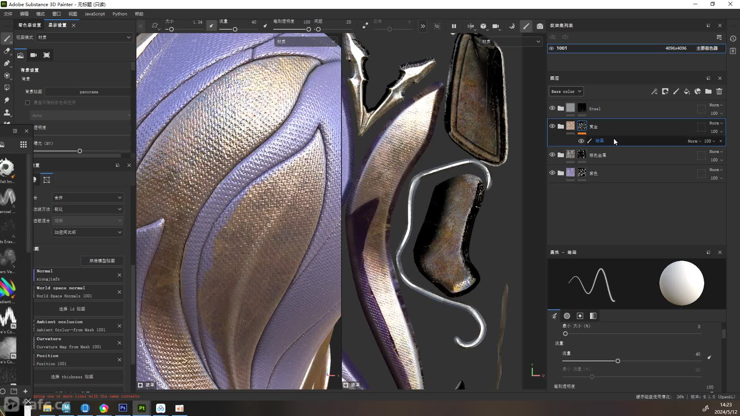Open the symmetry settings icon
740x416 pixels.
coord(471,26)
